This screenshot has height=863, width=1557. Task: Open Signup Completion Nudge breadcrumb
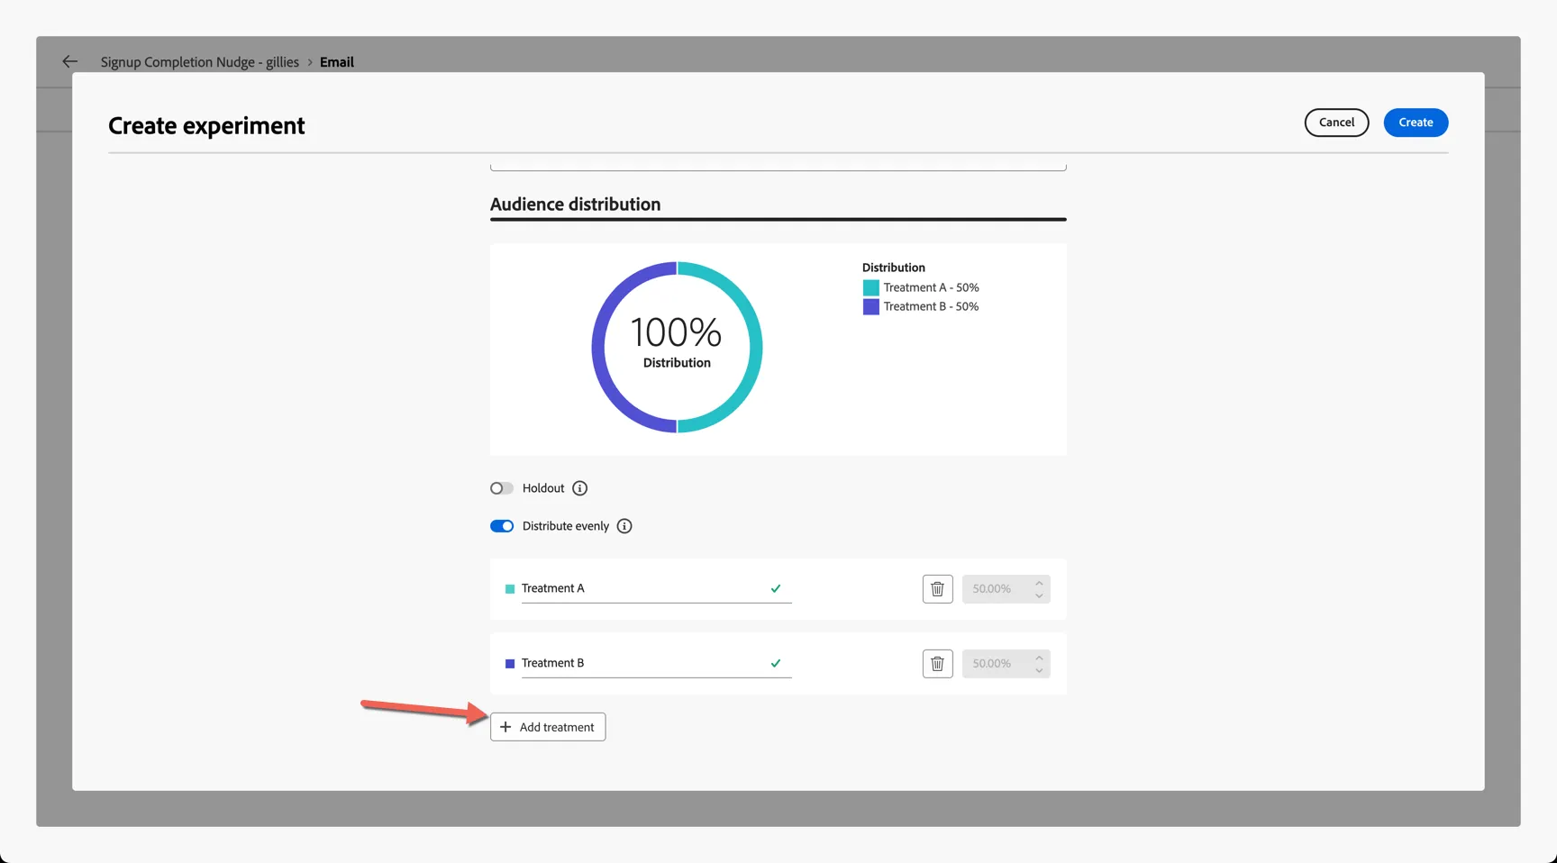199,62
